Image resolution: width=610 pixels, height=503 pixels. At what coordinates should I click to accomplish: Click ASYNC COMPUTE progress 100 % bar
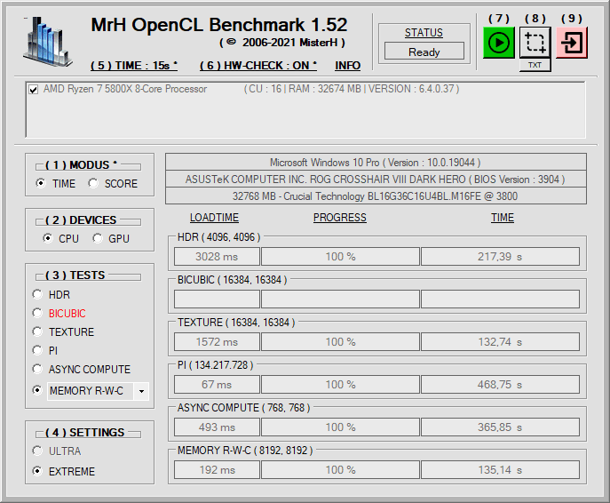tap(340, 427)
